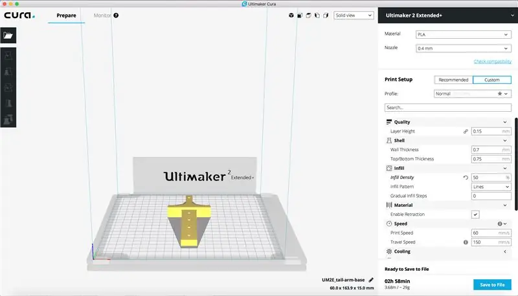
Task: Edit the Wall Thickness value 0.7
Action: click(491, 150)
